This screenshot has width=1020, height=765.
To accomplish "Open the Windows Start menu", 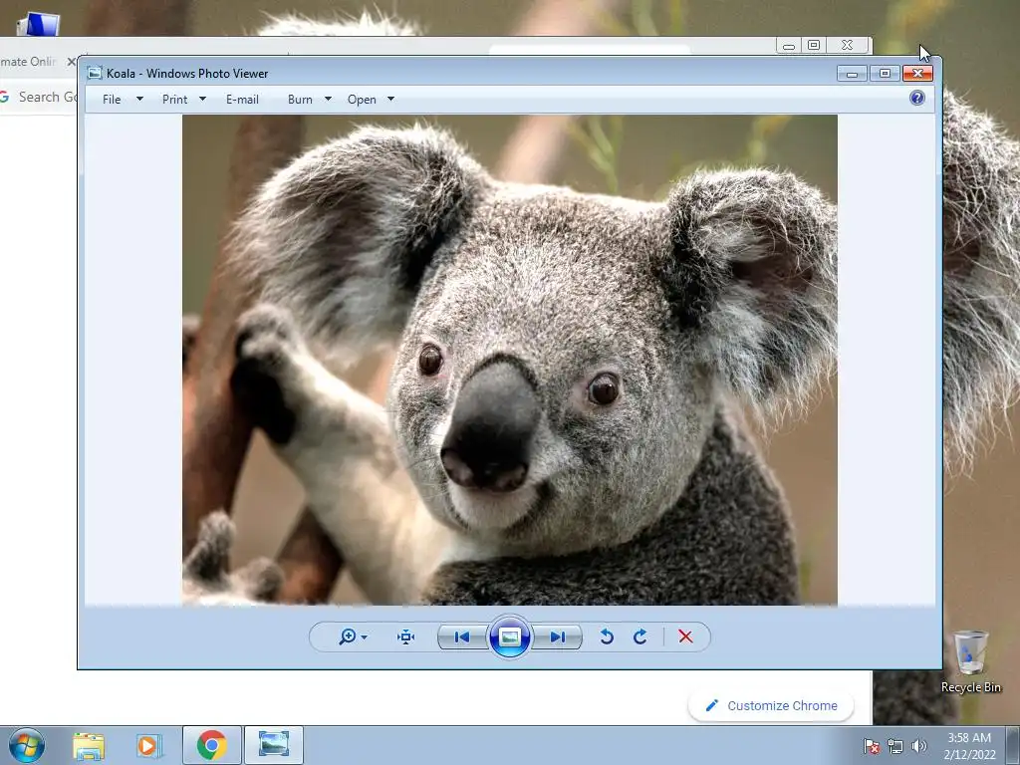I will 27,745.
